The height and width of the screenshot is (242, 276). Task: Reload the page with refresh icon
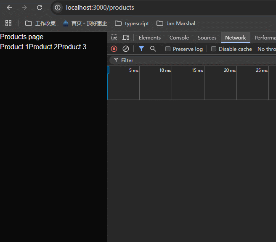[x=40, y=8]
